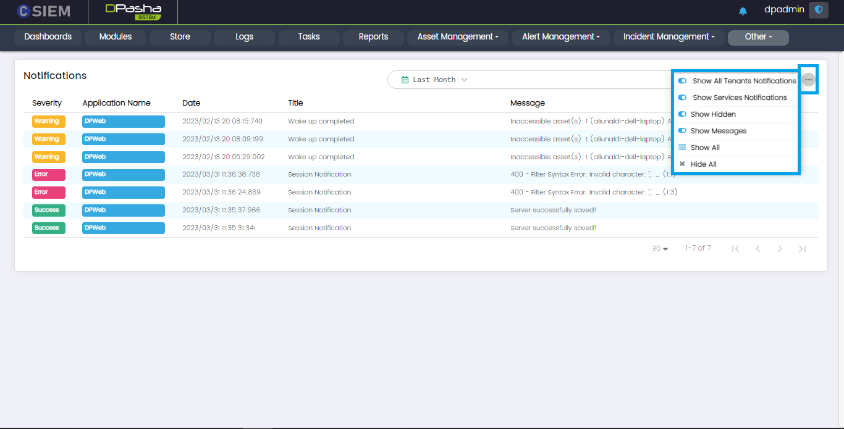Click the notification bell icon
The width and height of the screenshot is (844, 429).
point(743,11)
